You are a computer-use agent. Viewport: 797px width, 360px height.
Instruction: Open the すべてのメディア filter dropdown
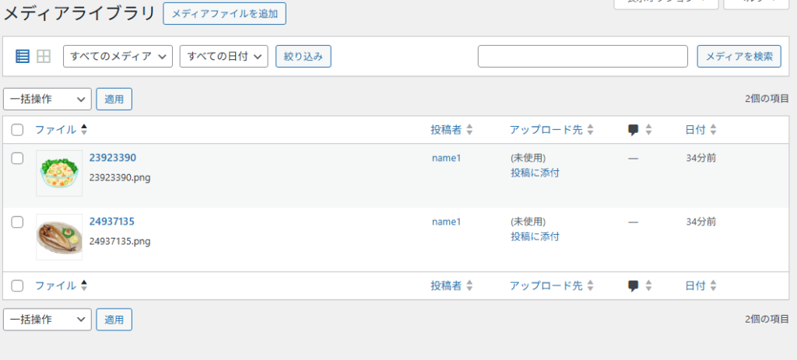click(x=118, y=56)
